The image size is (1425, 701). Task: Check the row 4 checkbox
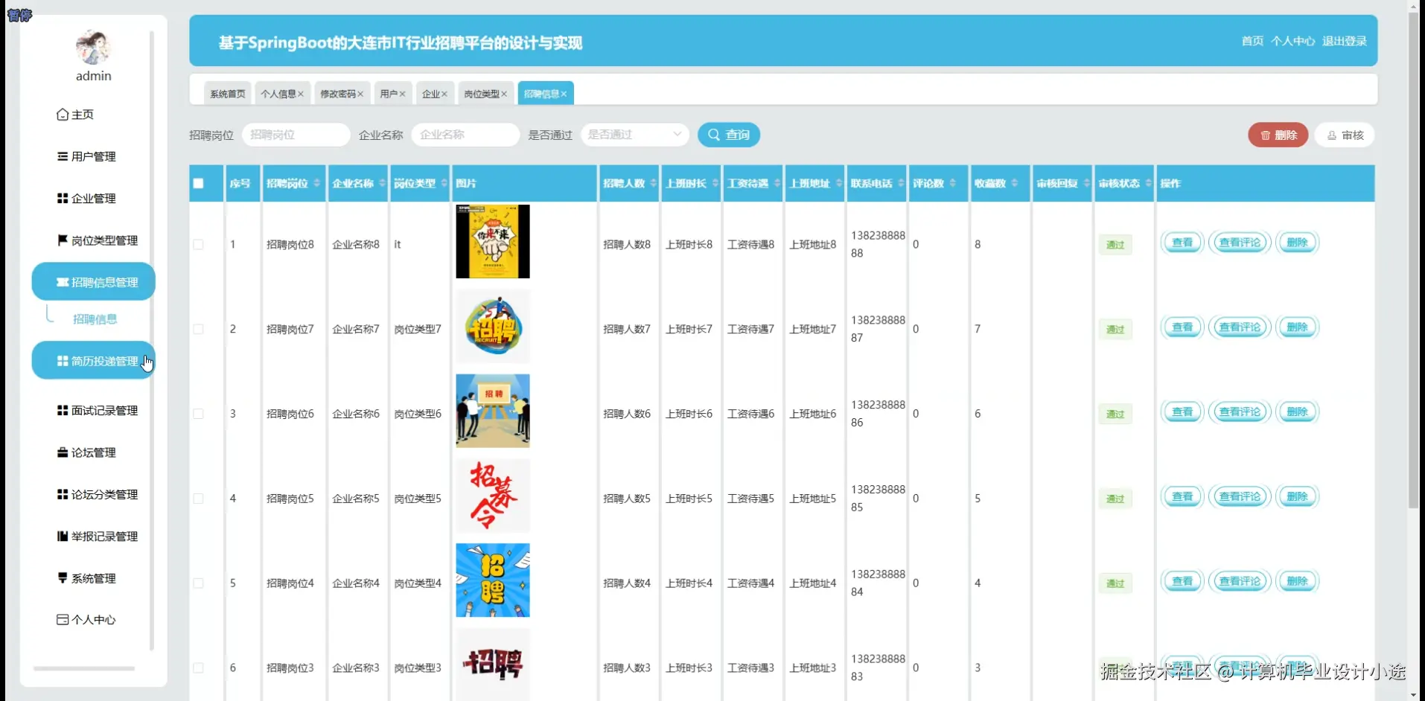(198, 499)
